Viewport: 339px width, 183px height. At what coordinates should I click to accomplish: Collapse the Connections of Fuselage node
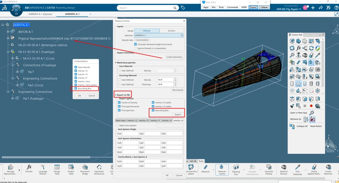(x=13, y=65)
